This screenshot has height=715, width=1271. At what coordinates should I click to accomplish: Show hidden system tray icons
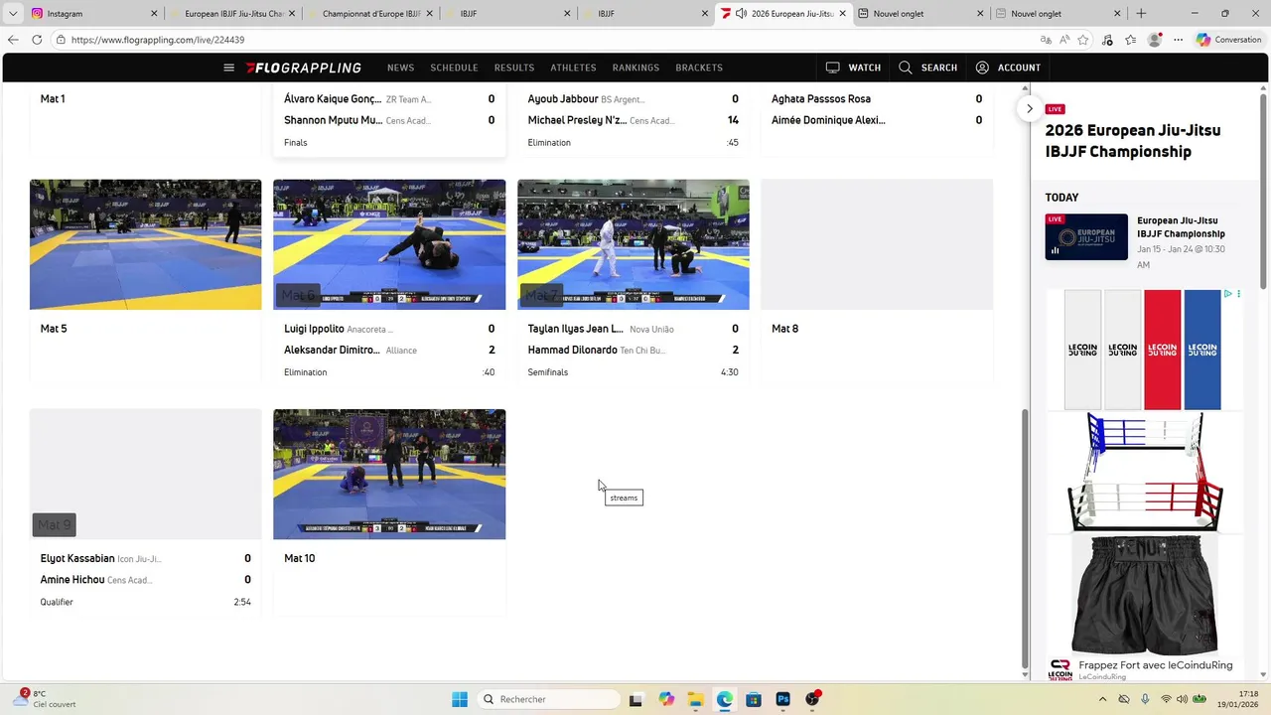click(1100, 699)
